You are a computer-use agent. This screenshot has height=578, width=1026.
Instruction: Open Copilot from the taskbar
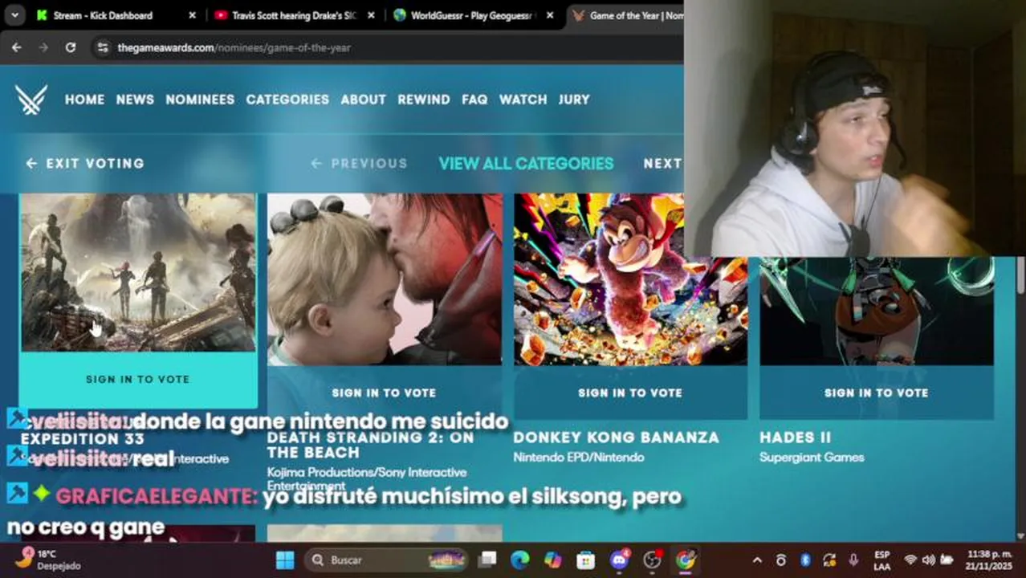pyautogui.click(x=552, y=560)
